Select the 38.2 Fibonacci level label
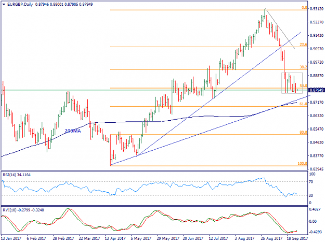This screenshot has width=325, height=243. click(x=303, y=67)
